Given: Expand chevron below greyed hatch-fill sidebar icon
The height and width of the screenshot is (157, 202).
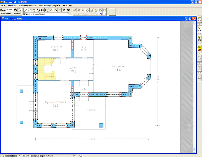Looking at the screenshot, I should 199,63.
